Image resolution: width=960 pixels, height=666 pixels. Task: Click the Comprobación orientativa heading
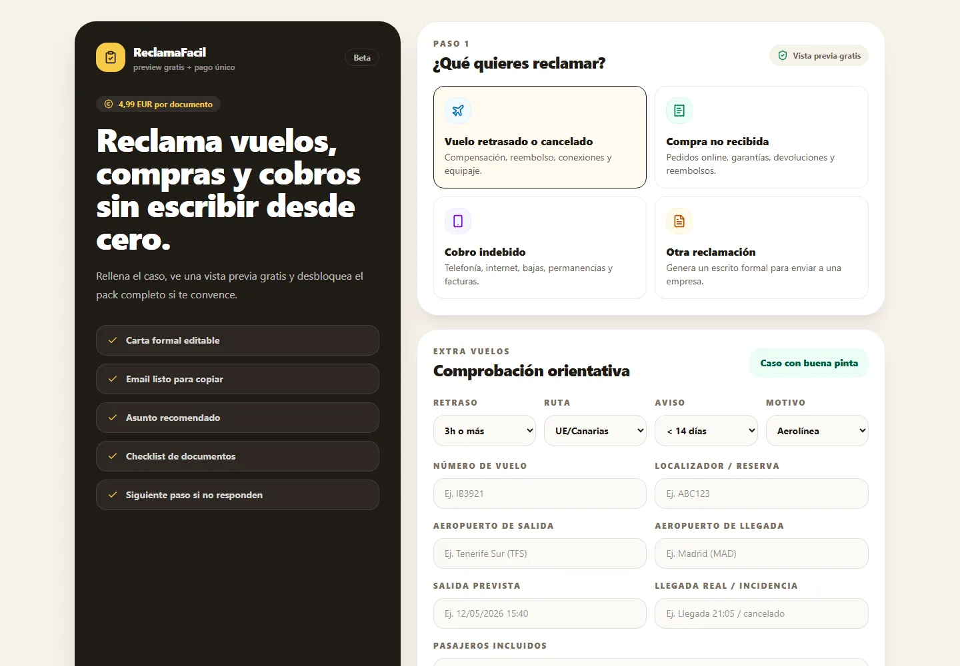click(x=531, y=371)
